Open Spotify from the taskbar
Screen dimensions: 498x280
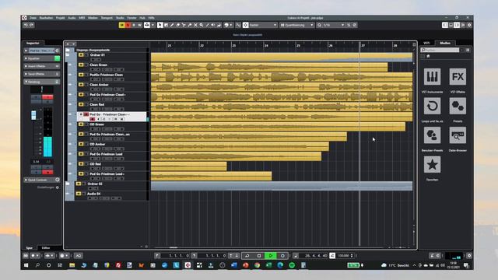292,265
